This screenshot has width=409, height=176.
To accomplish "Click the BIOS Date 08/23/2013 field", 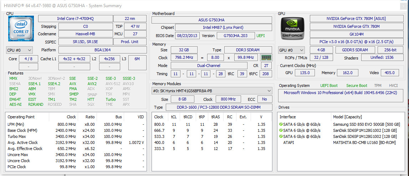I will tap(187, 36).
